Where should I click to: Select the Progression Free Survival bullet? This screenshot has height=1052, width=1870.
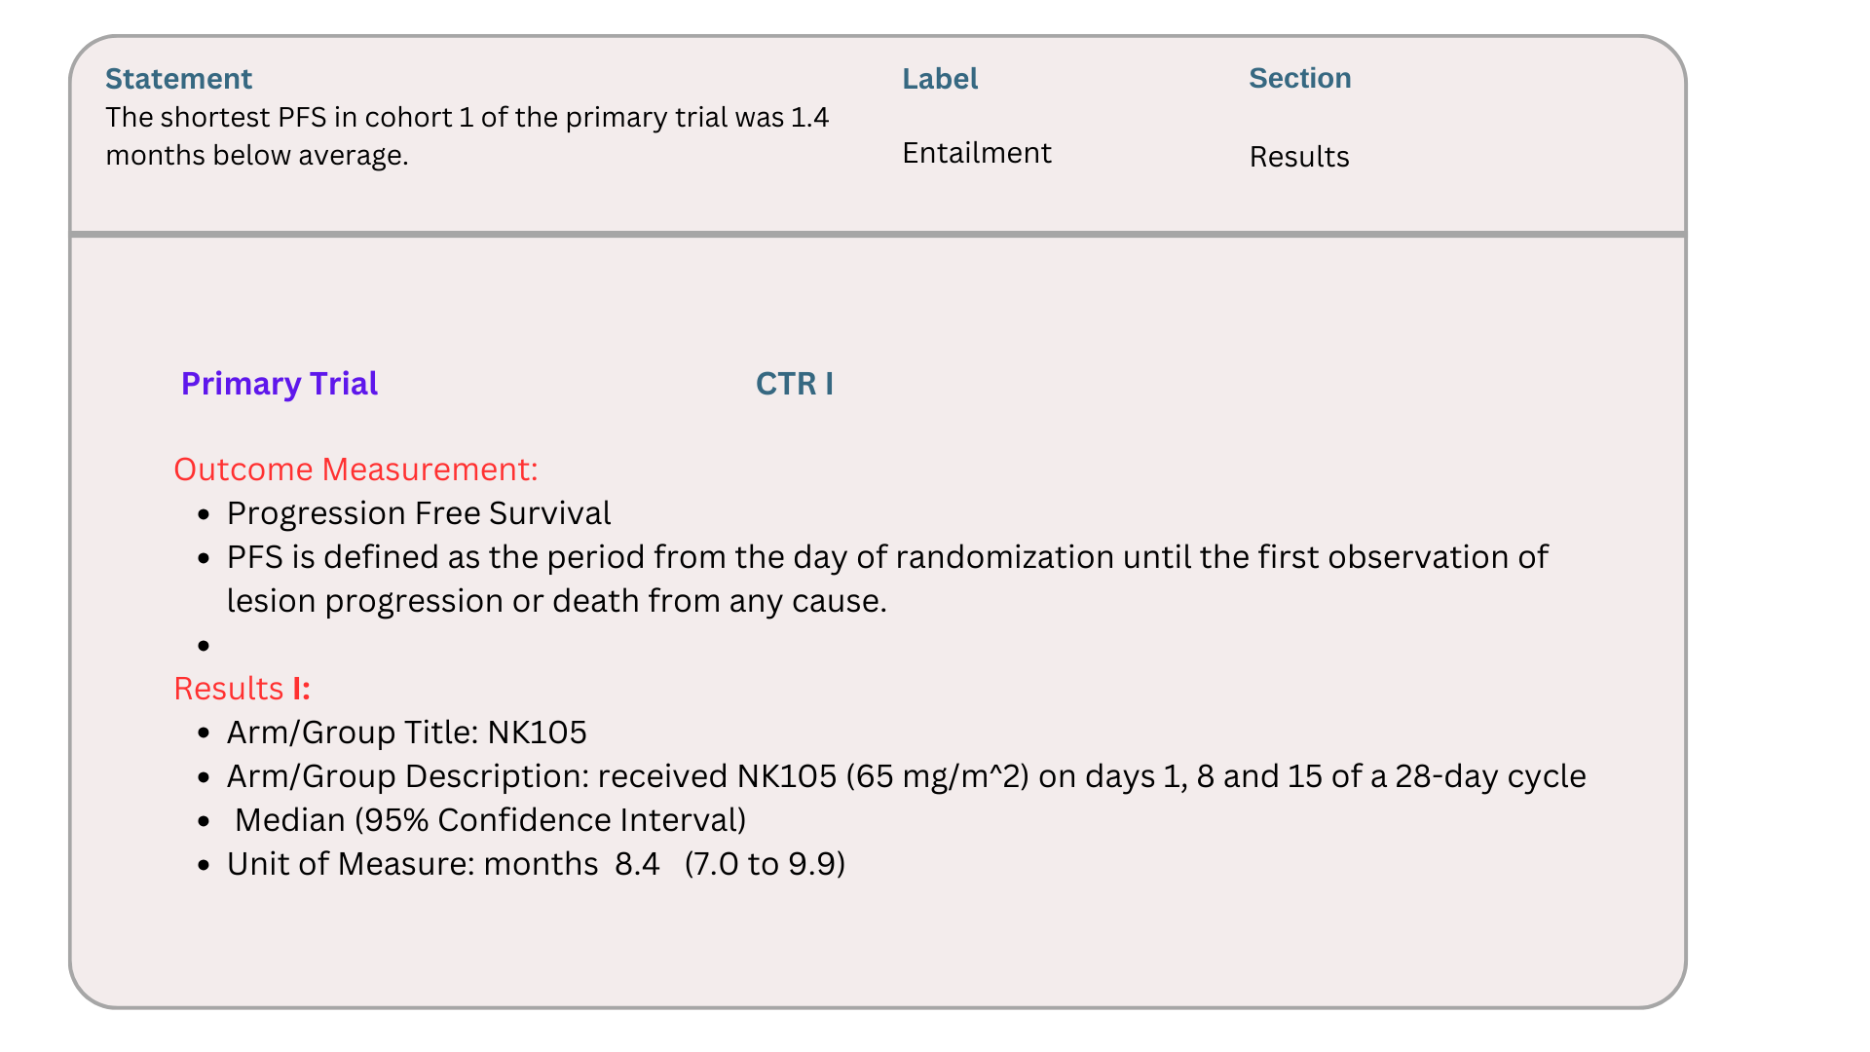click(419, 513)
